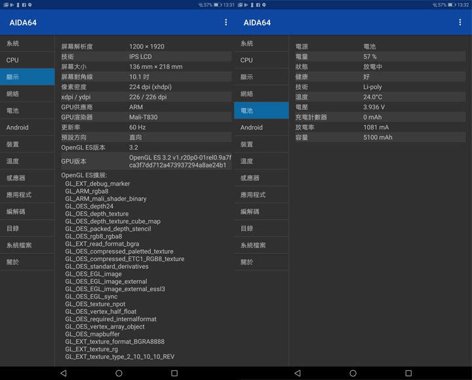
Task: Select the highlighted 電池 sidebar tab
Action: coord(261,111)
